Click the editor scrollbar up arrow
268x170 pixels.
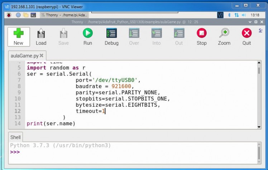coord(259,63)
